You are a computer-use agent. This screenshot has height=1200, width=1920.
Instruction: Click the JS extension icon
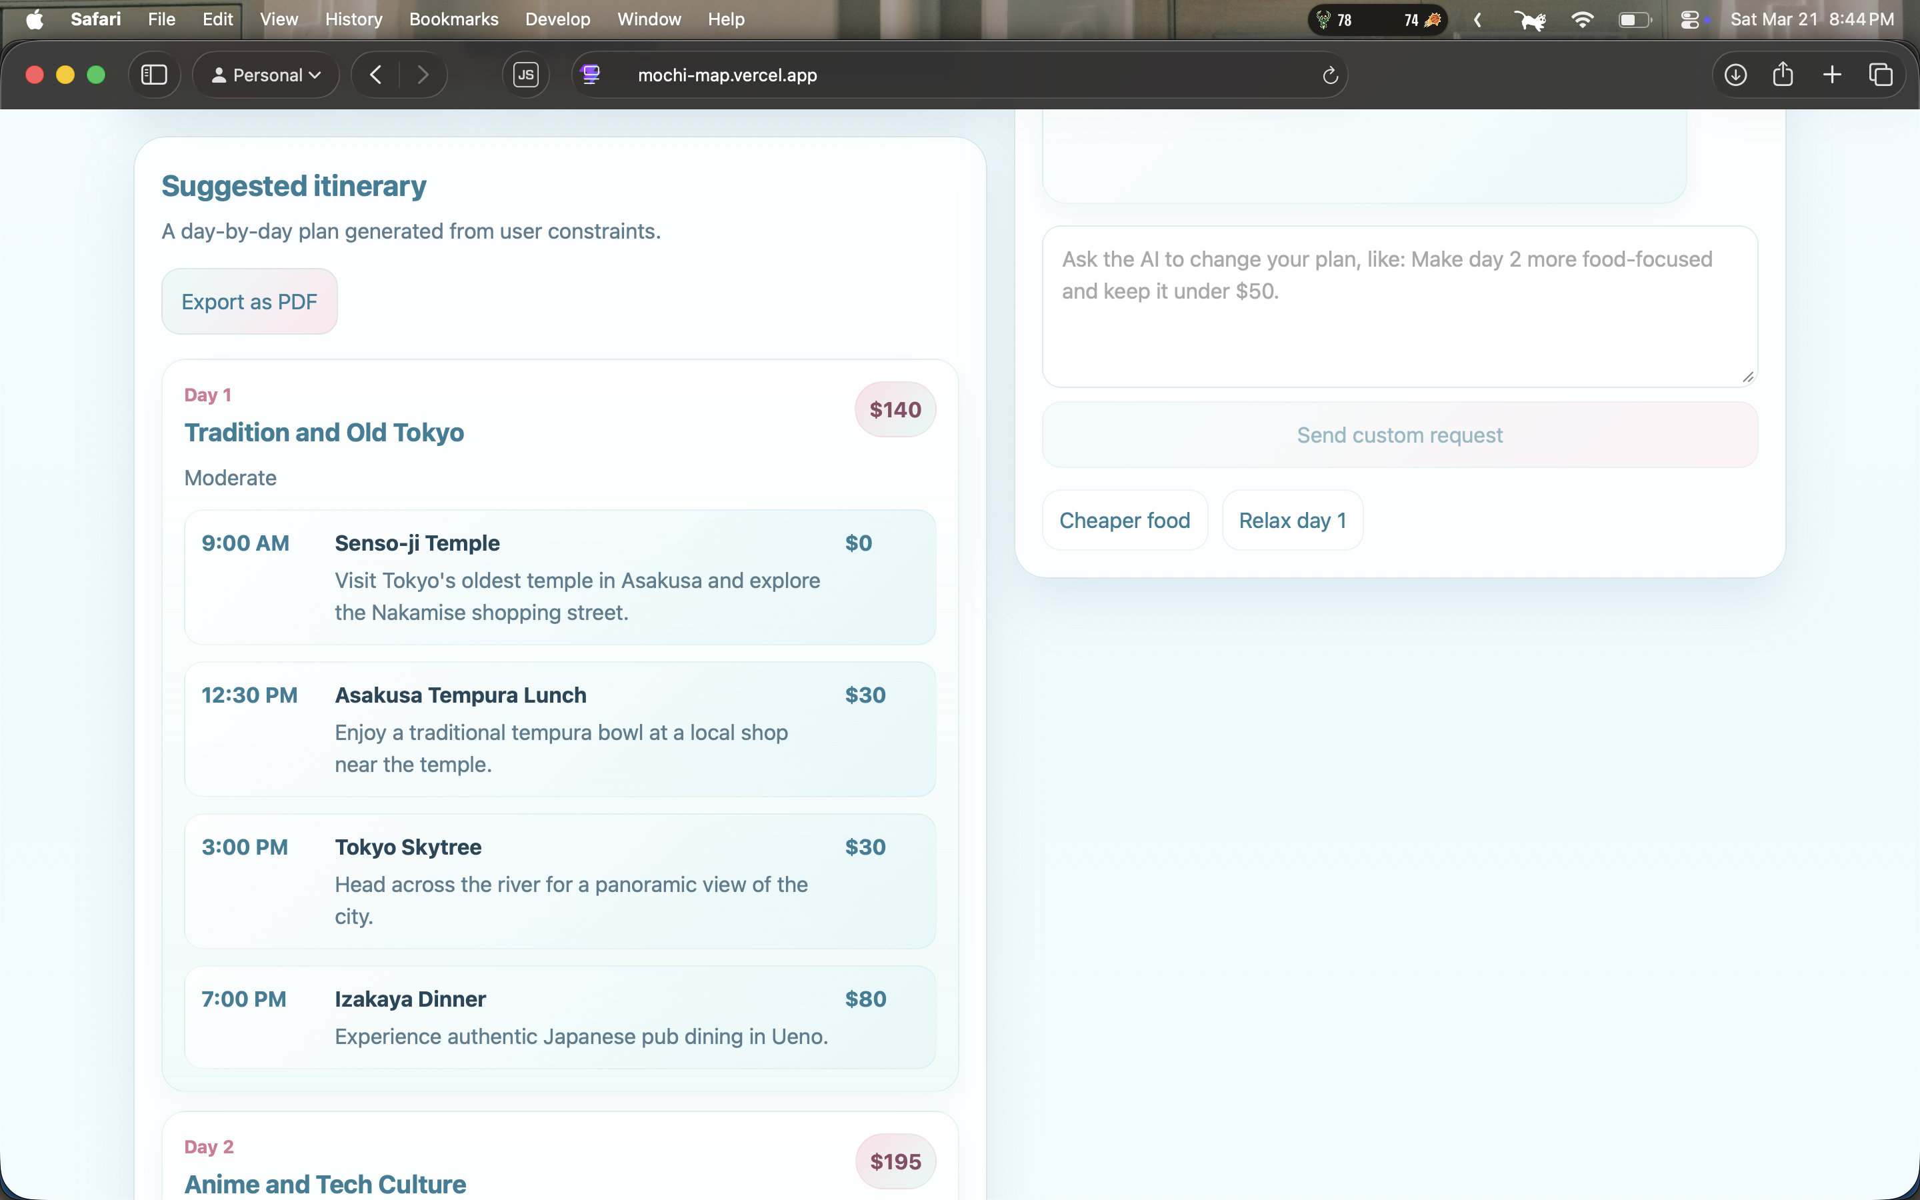tap(525, 75)
